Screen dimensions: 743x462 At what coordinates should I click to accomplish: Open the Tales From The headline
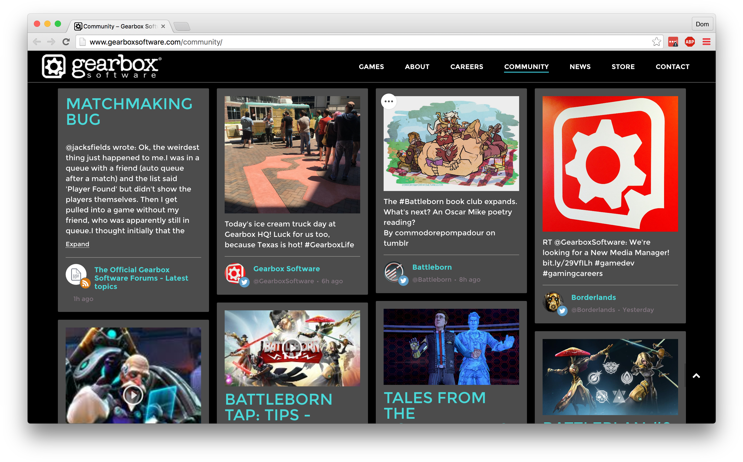(x=435, y=405)
